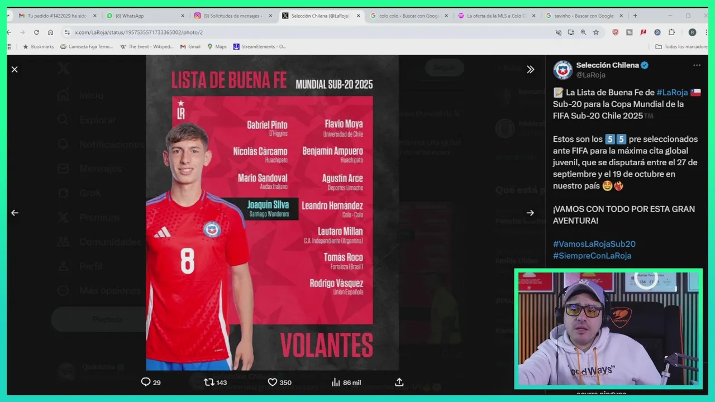The width and height of the screenshot is (715, 402).
Task: Close the Selección Chilena X tab
Action: pyautogui.click(x=358, y=16)
